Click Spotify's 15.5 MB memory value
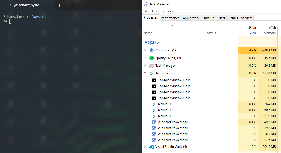281x153 pixels. point(270,58)
